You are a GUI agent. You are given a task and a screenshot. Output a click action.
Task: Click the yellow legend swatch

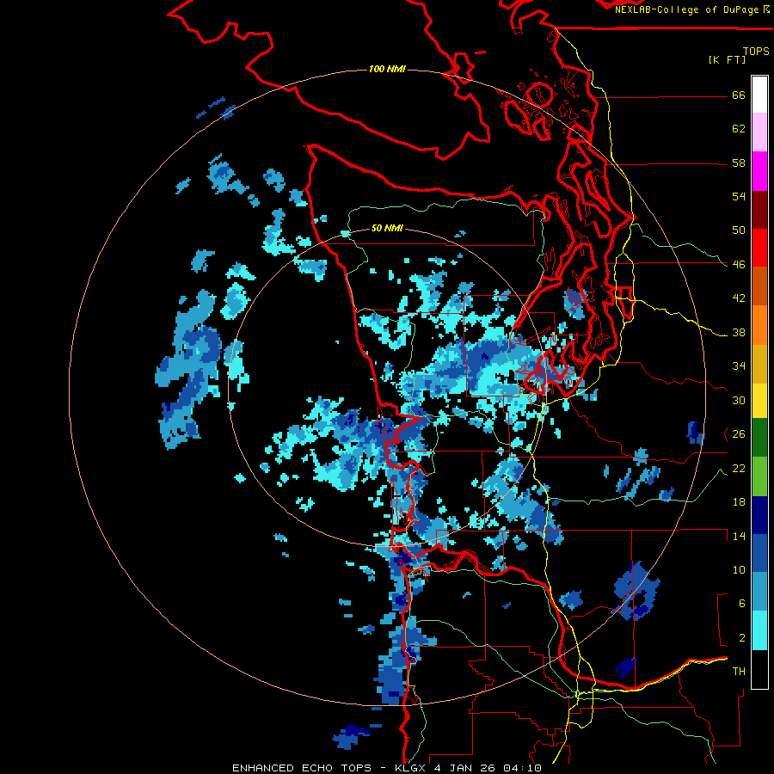(759, 401)
